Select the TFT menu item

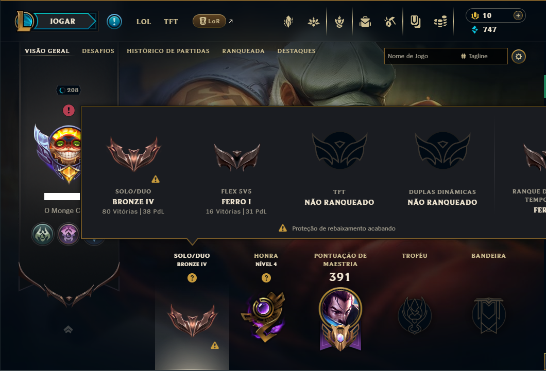[170, 22]
